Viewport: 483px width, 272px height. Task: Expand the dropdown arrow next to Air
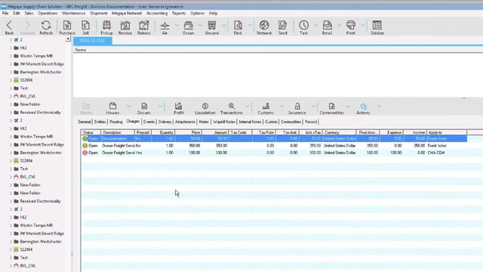(177, 25)
